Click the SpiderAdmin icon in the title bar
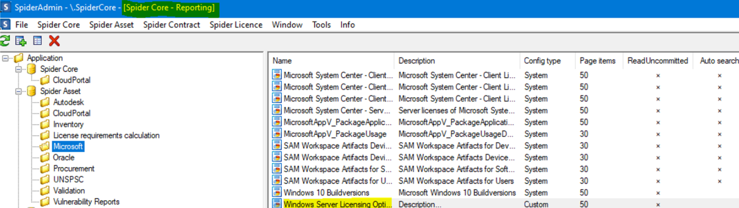This screenshot has width=739, height=208. 6,8
